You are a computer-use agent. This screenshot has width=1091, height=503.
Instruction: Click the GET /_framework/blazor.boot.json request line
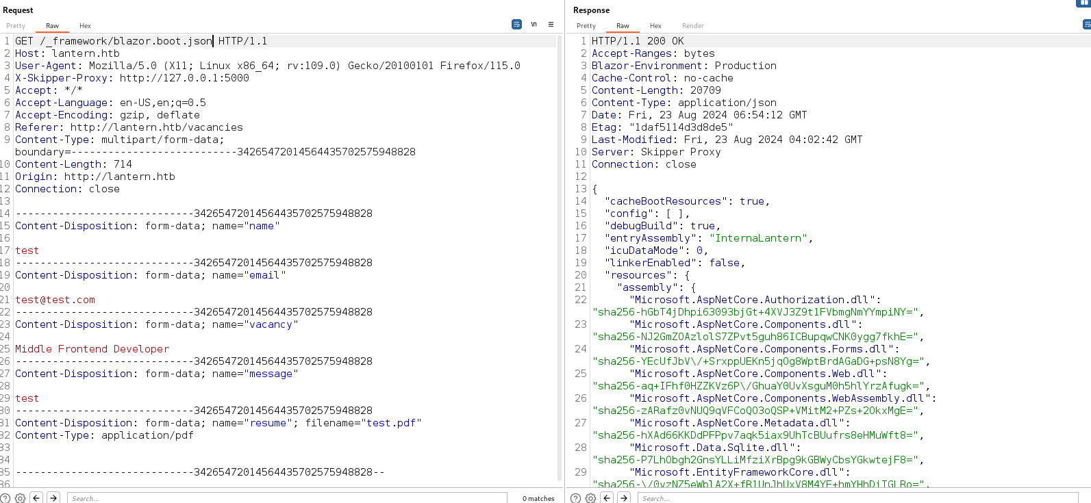pos(141,41)
